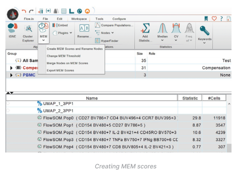238x171 pixels.
Task: Click the Statistic column header
Action: point(190,98)
